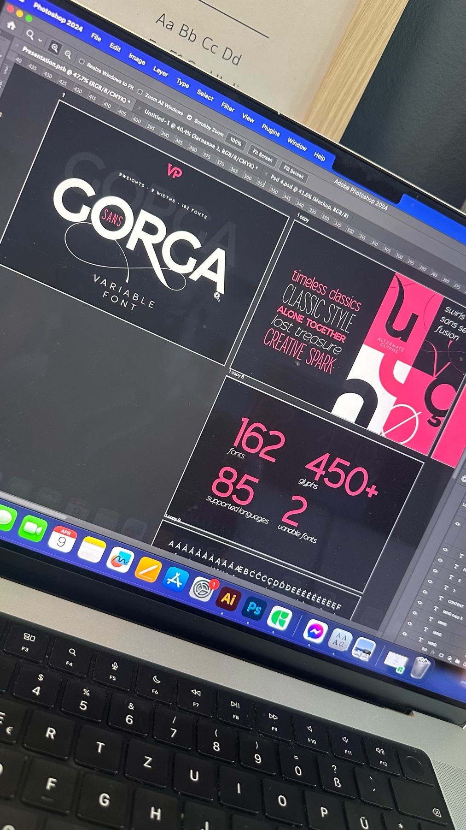Switch to the Presentation.psb document tab

coord(76,75)
